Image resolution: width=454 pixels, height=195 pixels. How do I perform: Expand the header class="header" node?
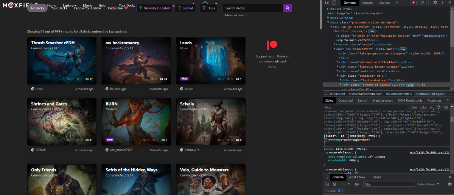click(334, 44)
